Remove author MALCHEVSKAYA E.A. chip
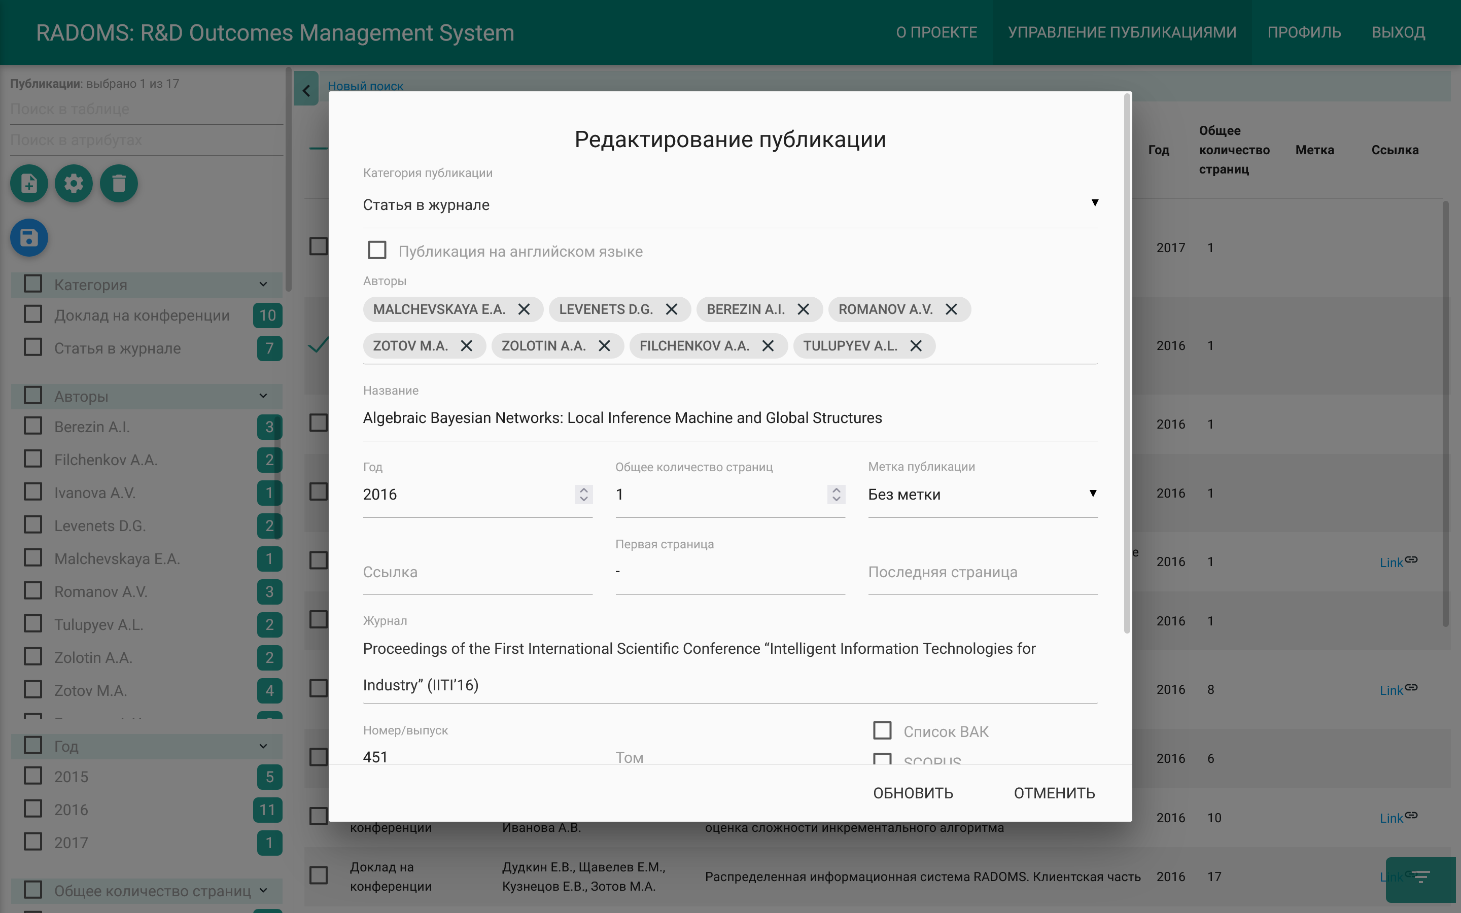The height and width of the screenshot is (913, 1461). [x=524, y=309]
